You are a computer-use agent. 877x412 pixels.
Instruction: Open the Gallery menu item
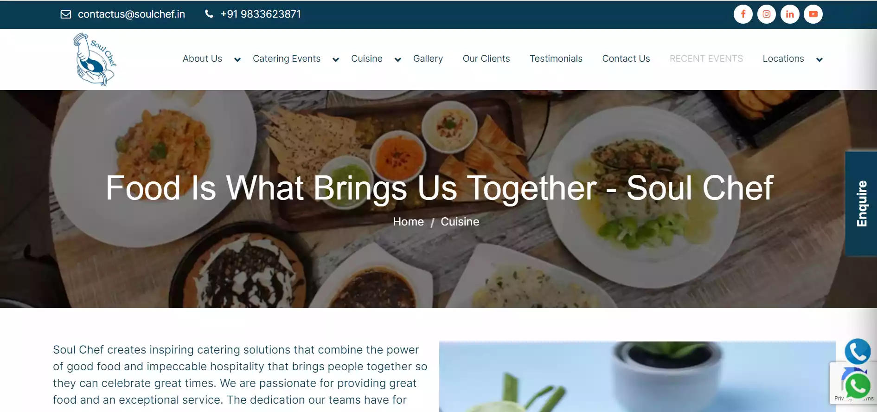pos(428,58)
